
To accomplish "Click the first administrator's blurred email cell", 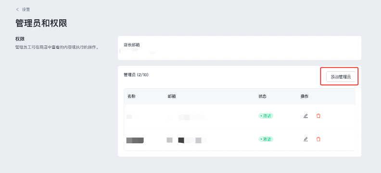I will point(187,117).
